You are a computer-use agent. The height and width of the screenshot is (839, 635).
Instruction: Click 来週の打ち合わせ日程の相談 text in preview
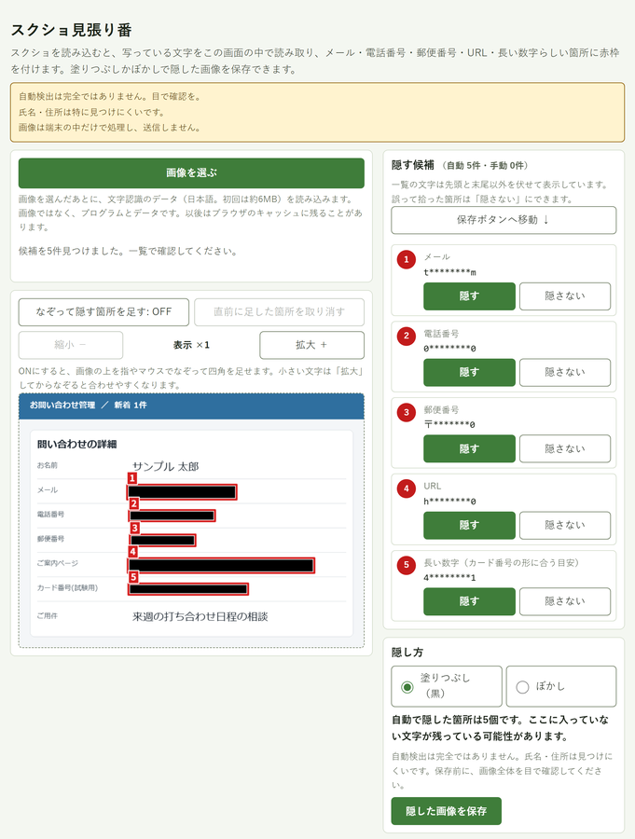[200, 617]
